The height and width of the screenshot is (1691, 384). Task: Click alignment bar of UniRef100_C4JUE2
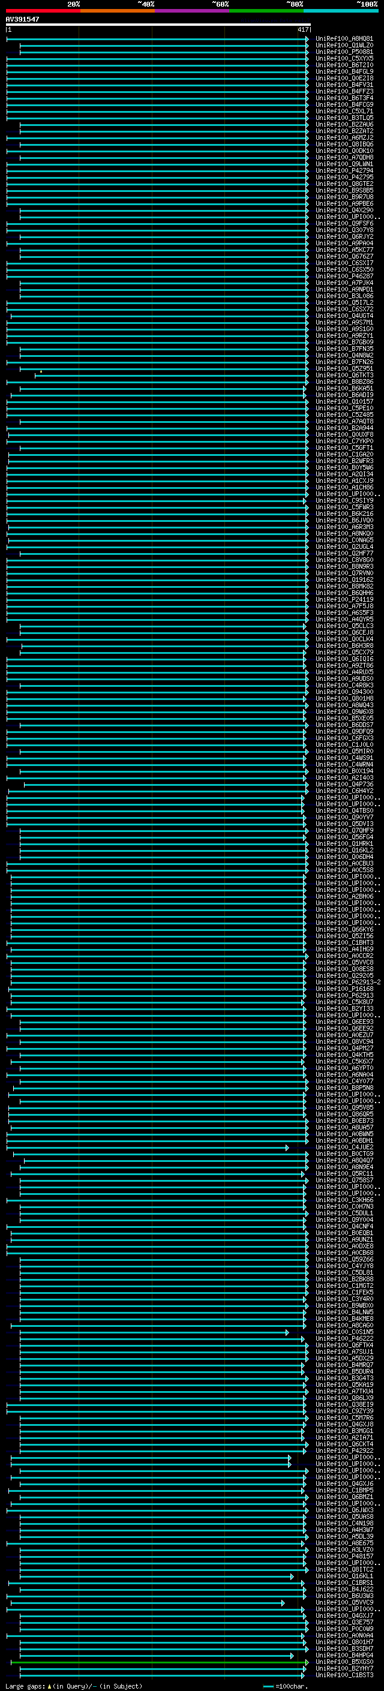pyautogui.click(x=148, y=1148)
